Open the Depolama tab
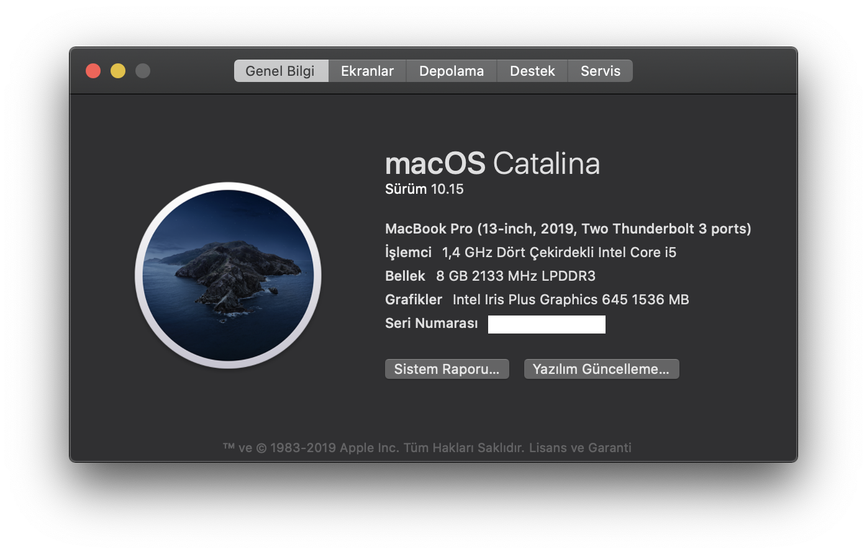Viewport: 867px width, 554px height. point(452,71)
